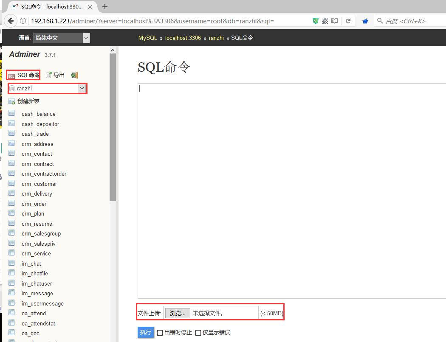This screenshot has height=342, width=446.
Task: Click the 创建新表 table icon
Action: click(12, 101)
